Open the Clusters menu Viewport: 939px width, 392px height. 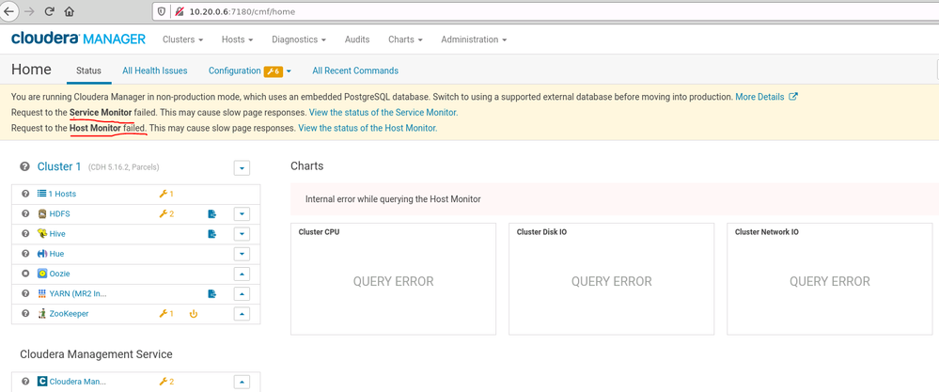183,39
